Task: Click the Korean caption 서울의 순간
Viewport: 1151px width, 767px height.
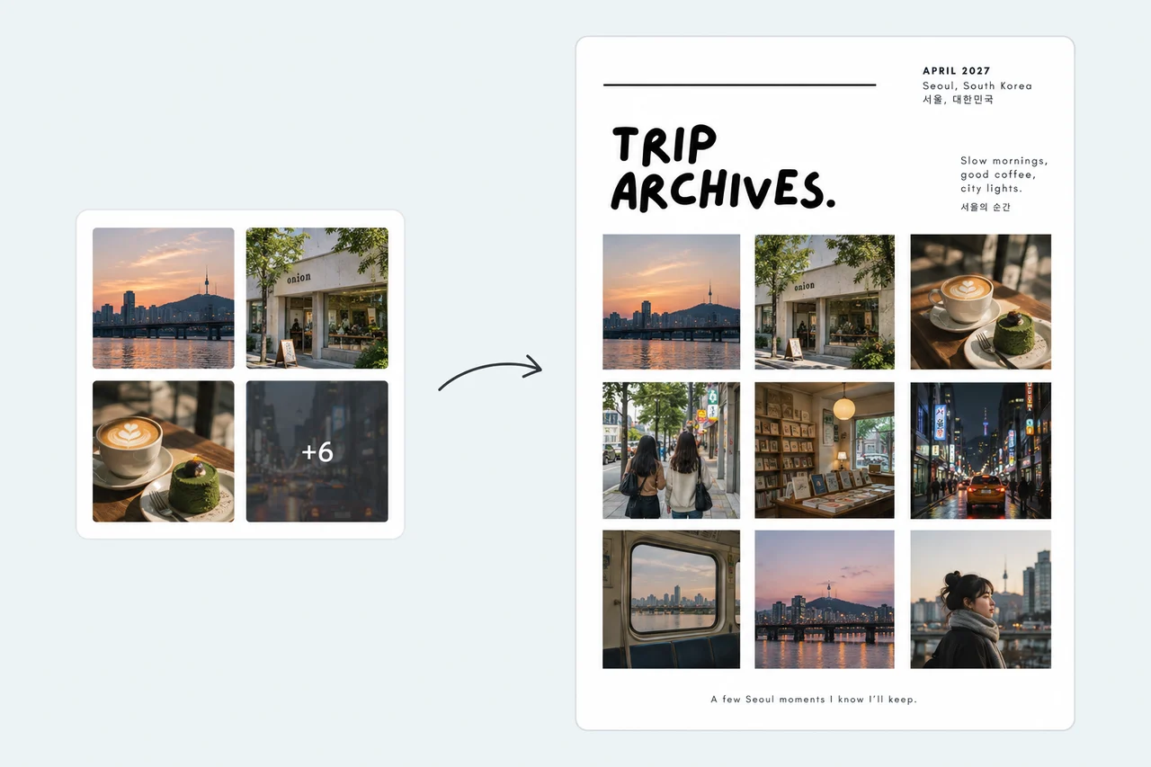Action: pyautogui.click(x=986, y=208)
